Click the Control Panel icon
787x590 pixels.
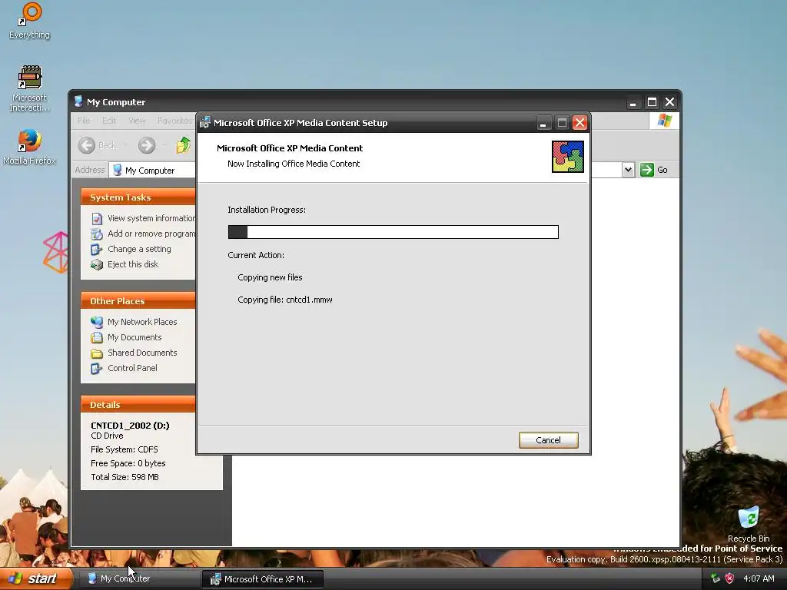[97, 368]
